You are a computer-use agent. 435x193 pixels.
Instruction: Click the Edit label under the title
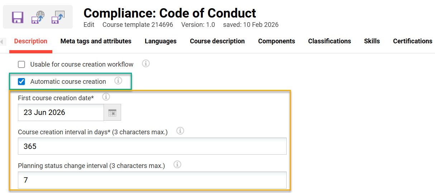pyautogui.click(x=89, y=25)
